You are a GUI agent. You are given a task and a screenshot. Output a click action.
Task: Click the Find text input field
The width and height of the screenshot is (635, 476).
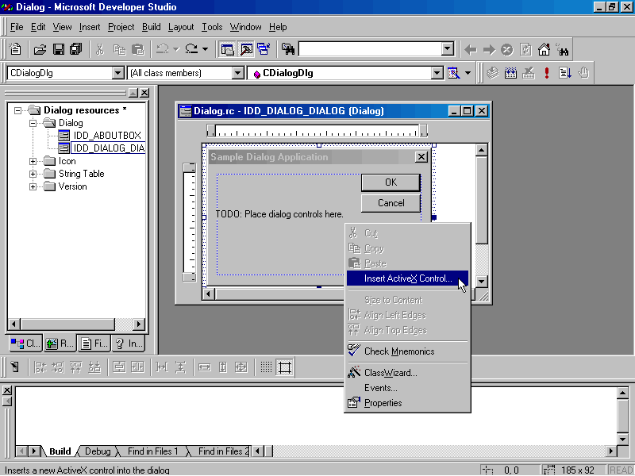pos(370,49)
